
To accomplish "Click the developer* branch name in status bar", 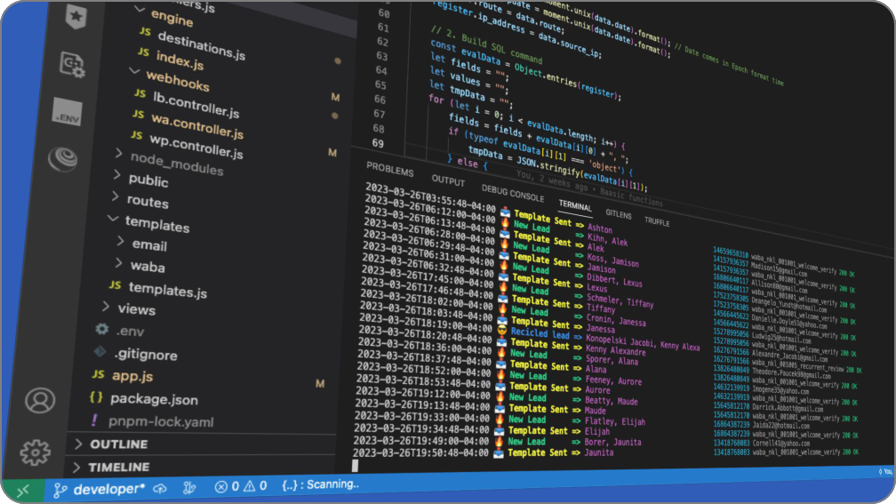I will tap(108, 489).
